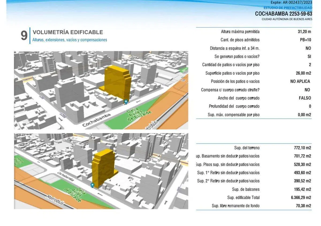Click the value '0,00 m2'

pos(305,115)
